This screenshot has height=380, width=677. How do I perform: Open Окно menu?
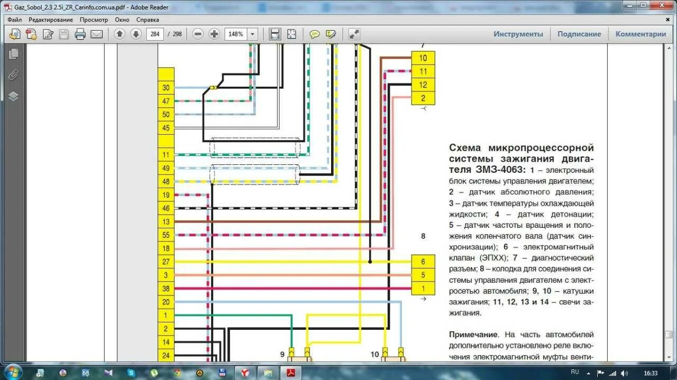122,20
